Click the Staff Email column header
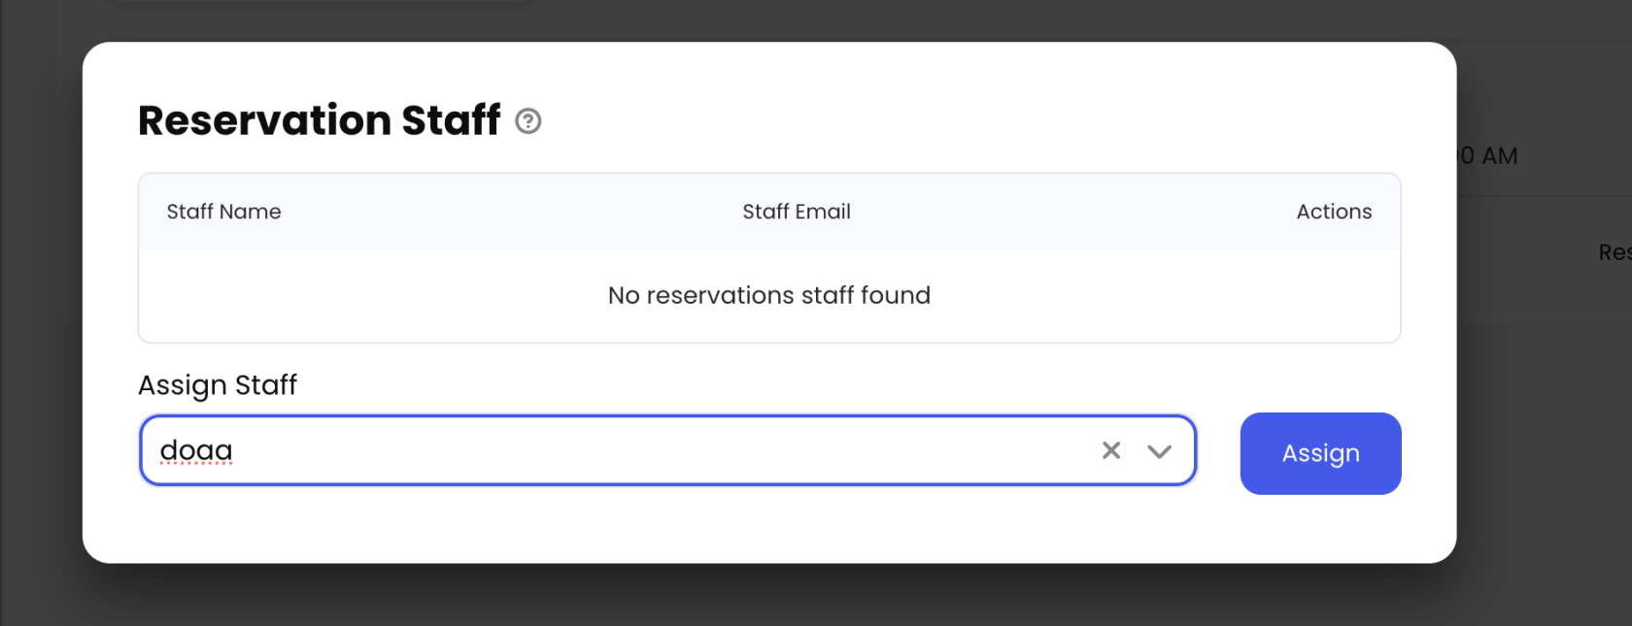The height and width of the screenshot is (626, 1632). click(796, 212)
